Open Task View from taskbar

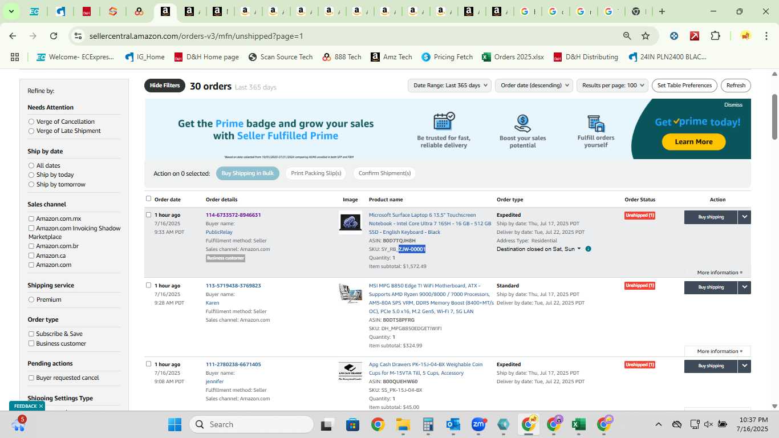click(327, 424)
